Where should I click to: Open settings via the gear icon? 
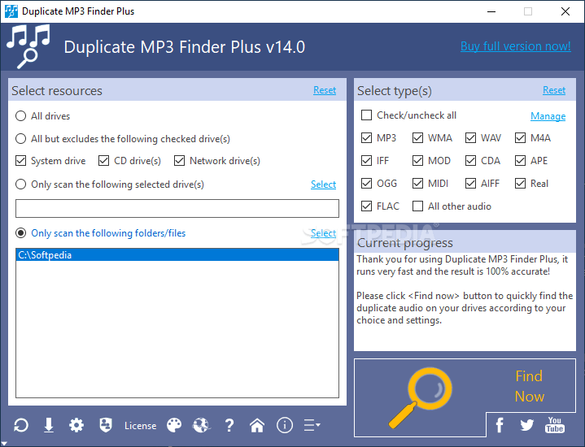(76, 425)
